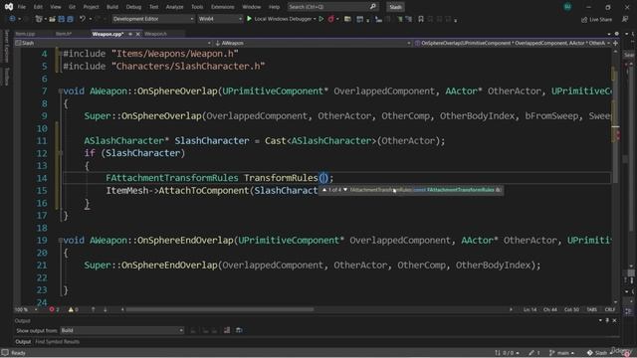Toggle word wrap icon in Output panel
The height and width of the screenshot is (358, 637).
(x=239, y=330)
